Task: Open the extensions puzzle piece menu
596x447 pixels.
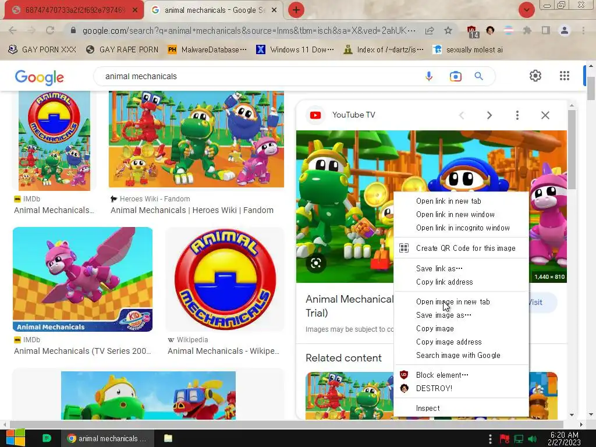Action: (527, 30)
